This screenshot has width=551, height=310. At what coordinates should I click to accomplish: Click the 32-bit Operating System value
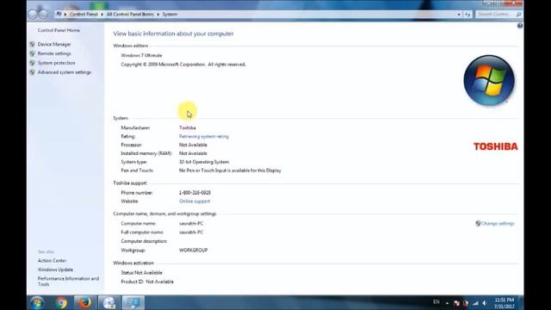(x=204, y=162)
